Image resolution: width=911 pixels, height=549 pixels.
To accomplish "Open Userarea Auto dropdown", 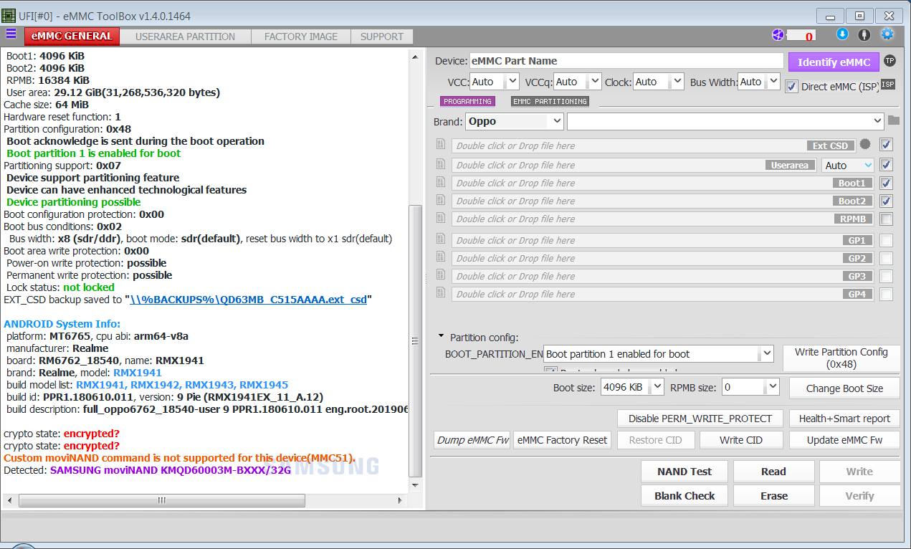I will [848, 165].
